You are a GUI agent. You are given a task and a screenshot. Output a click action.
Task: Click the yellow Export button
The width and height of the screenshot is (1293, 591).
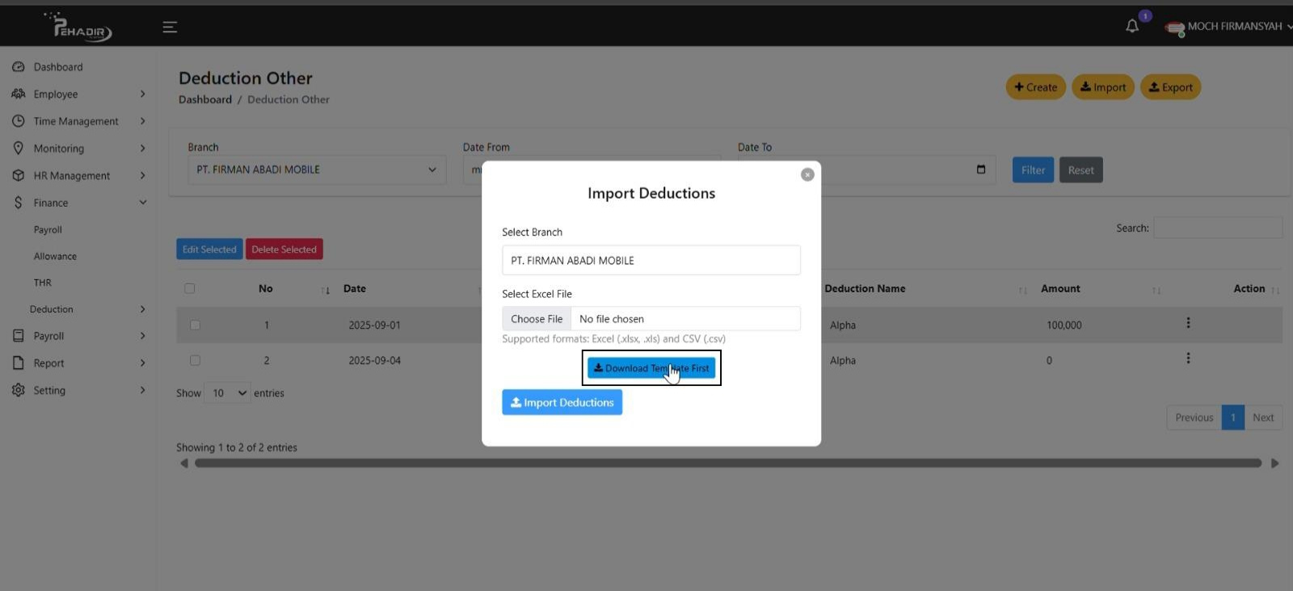[x=1170, y=87]
